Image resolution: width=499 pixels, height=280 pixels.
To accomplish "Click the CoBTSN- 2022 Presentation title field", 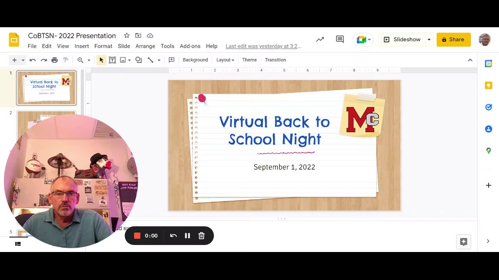I will 72,36.
